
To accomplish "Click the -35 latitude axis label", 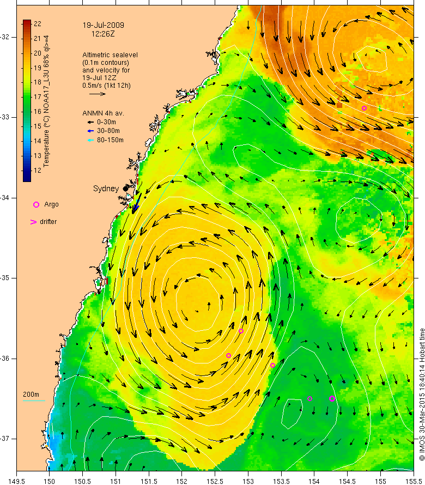I will 5,278.
